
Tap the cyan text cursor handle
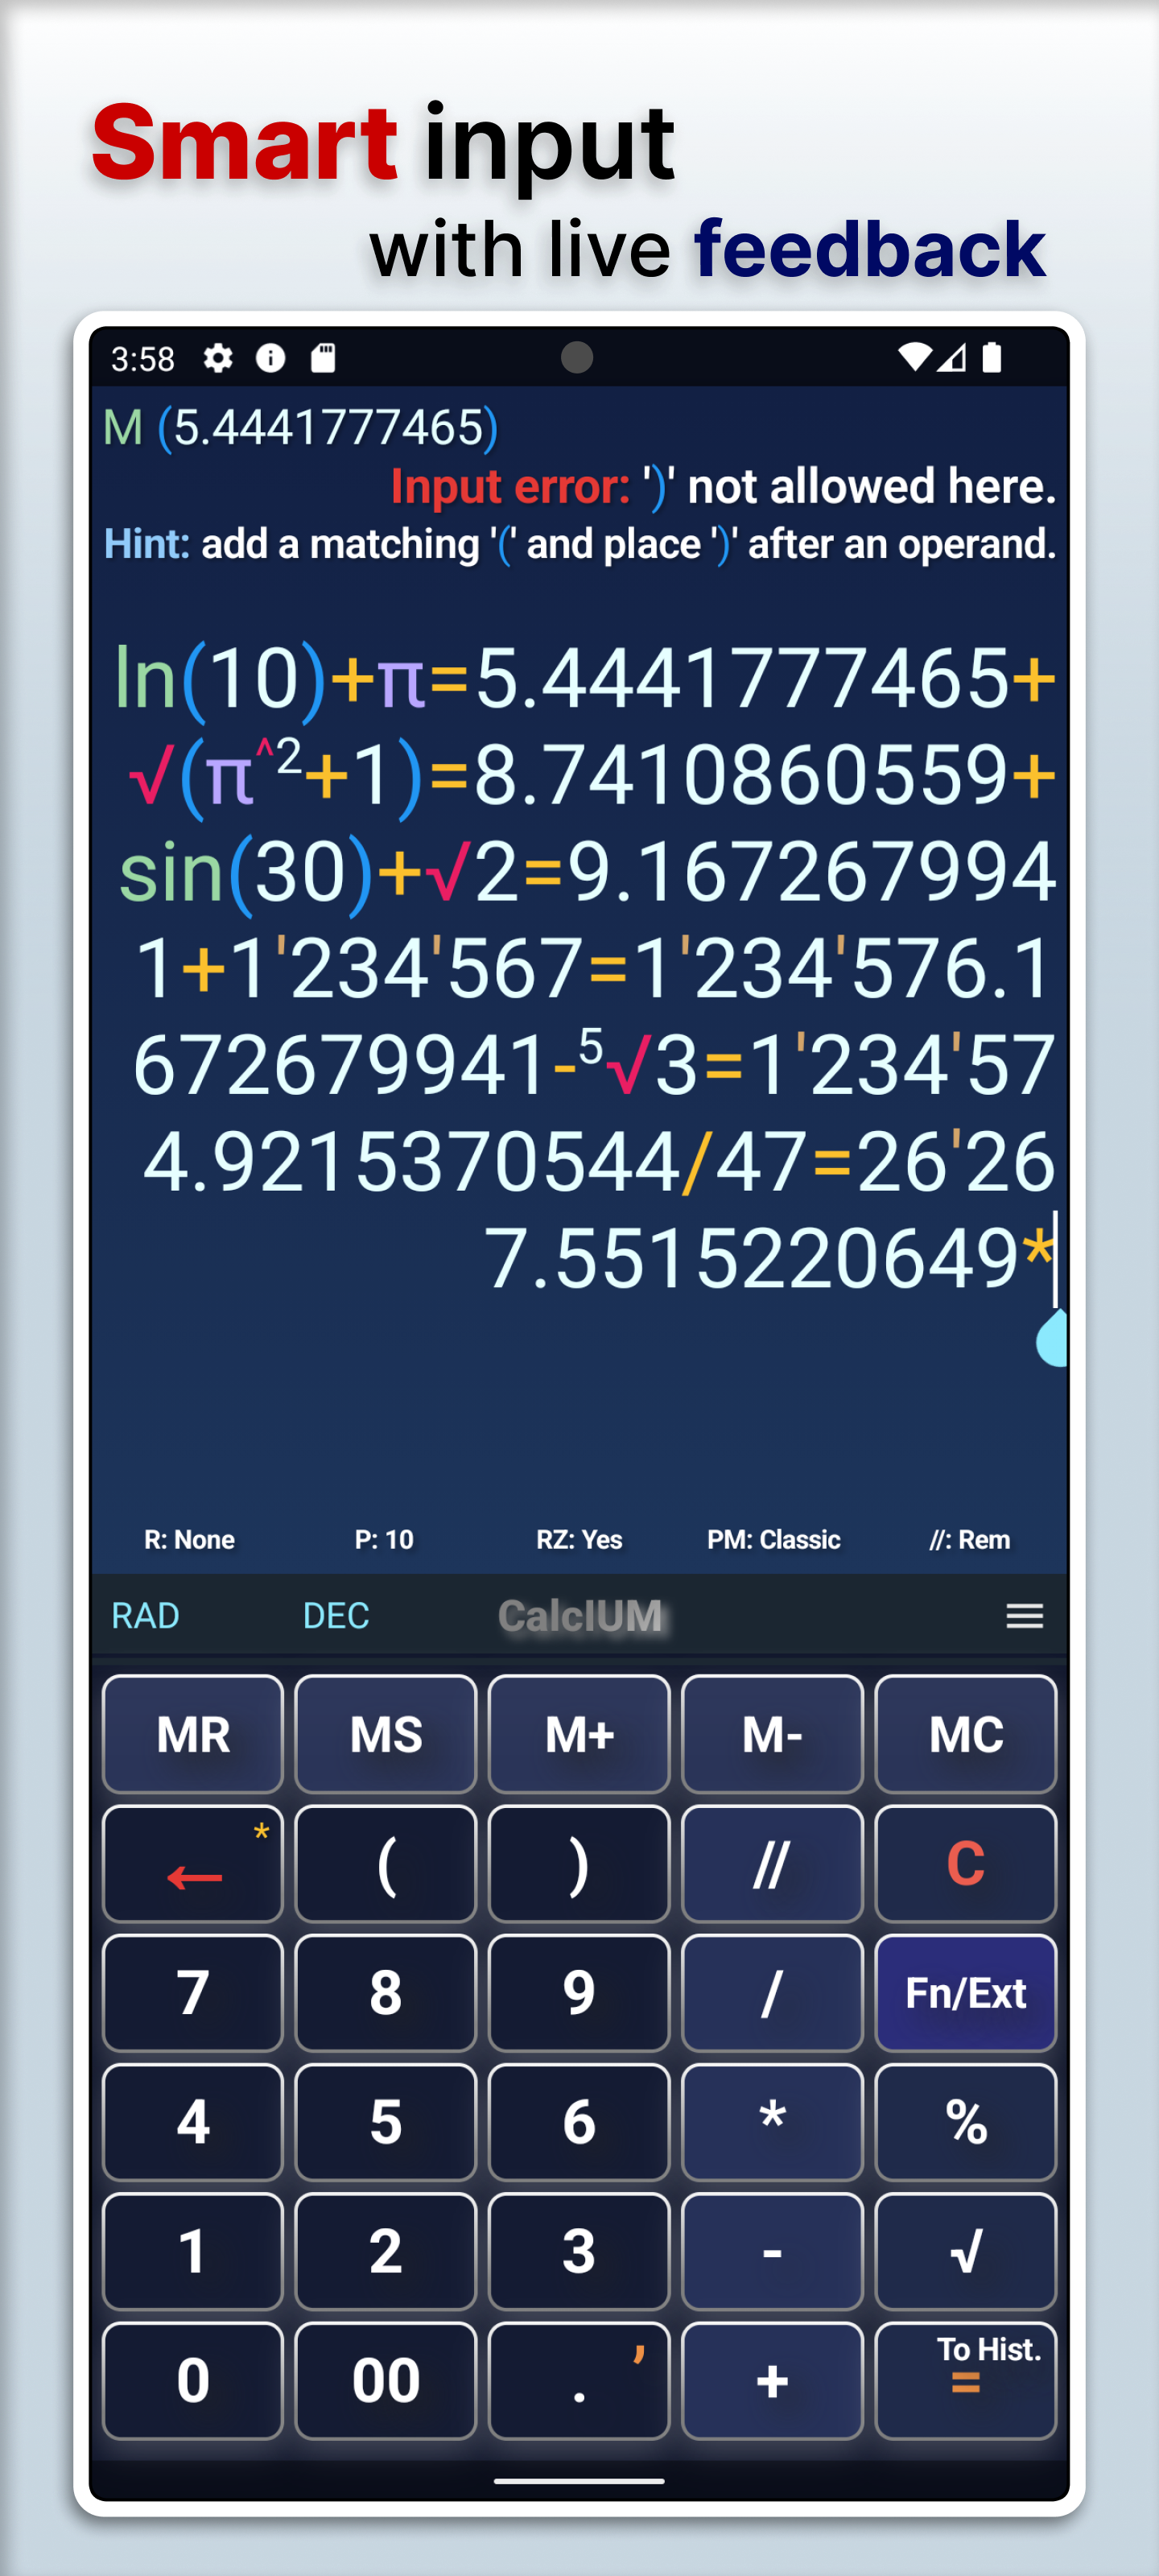point(1050,1338)
